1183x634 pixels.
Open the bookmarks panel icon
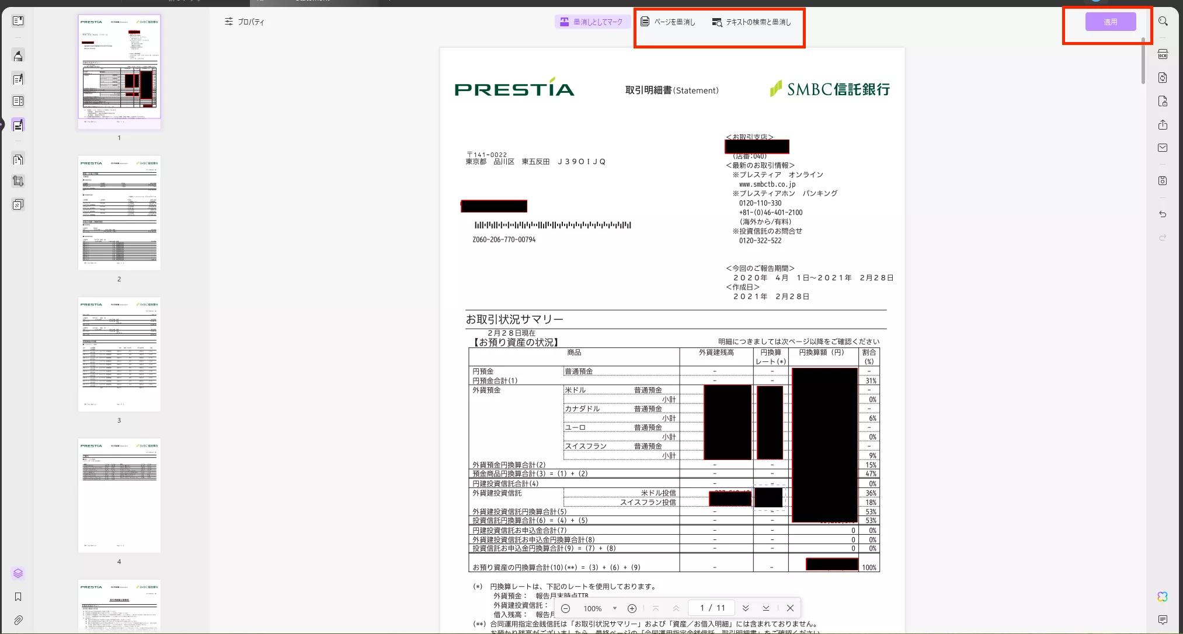click(18, 597)
